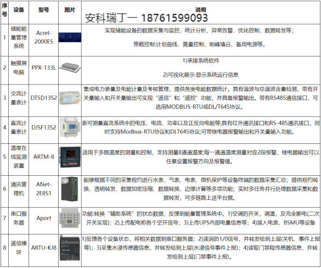Click the description starting 实现储能设备的数据采集与监控
The image size is (321, 268).
coord(199,31)
